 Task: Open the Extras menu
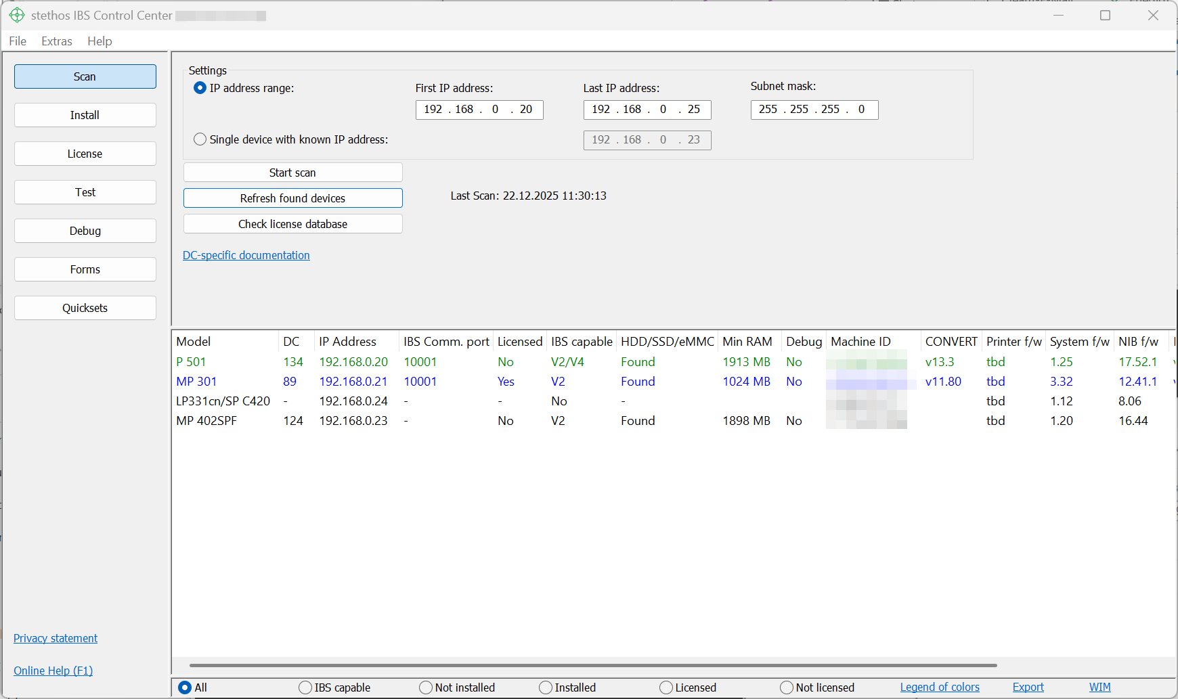57,41
